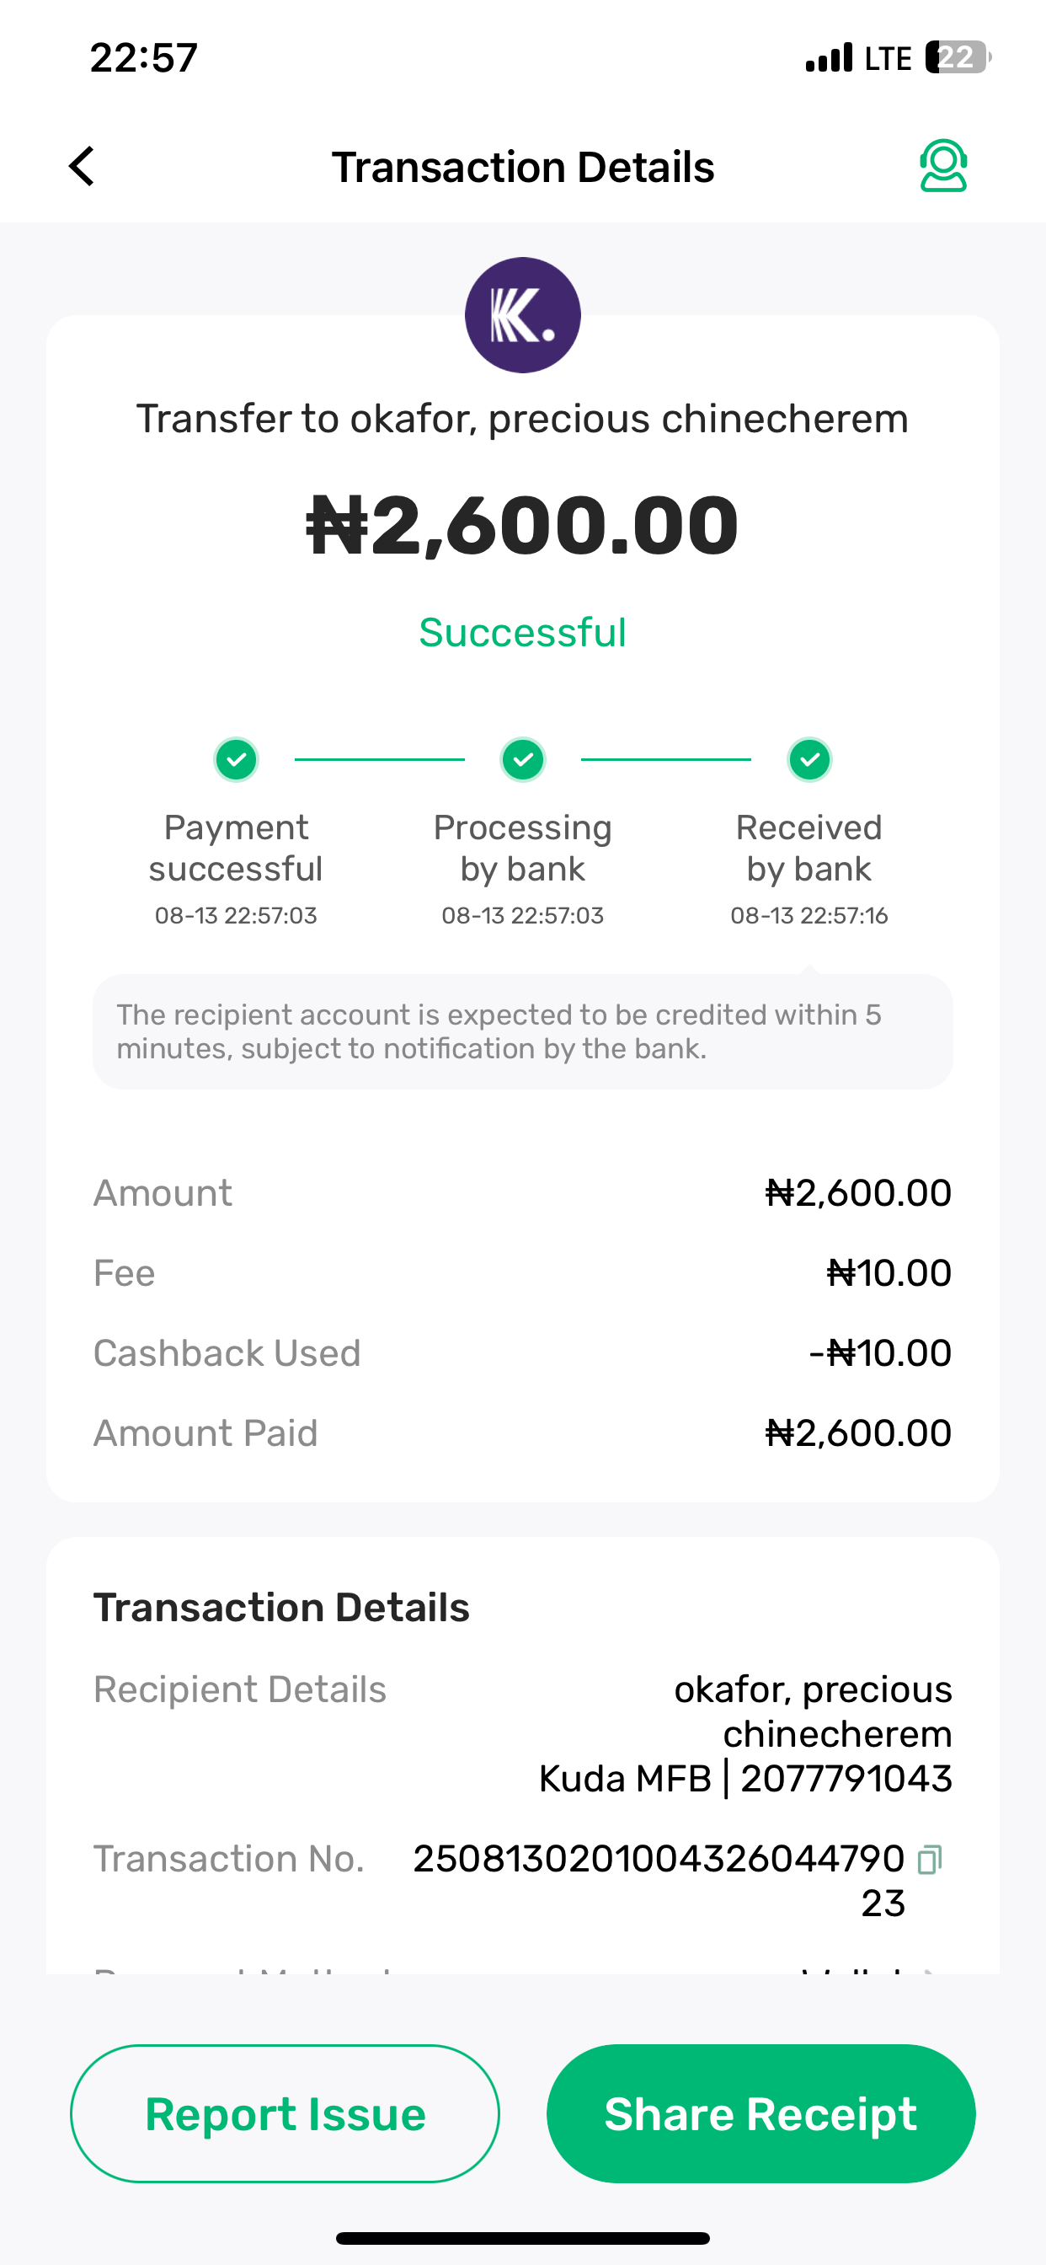Expand the partially hidden payment method chevron

click(x=930, y=1971)
